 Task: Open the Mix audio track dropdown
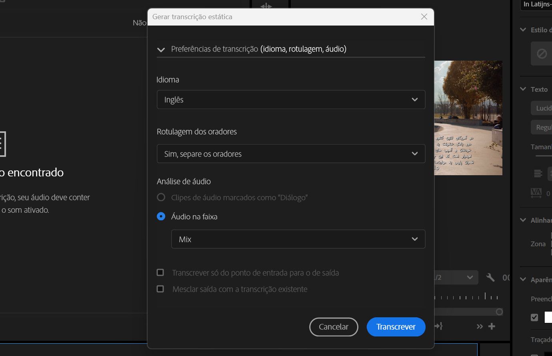point(298,239)
